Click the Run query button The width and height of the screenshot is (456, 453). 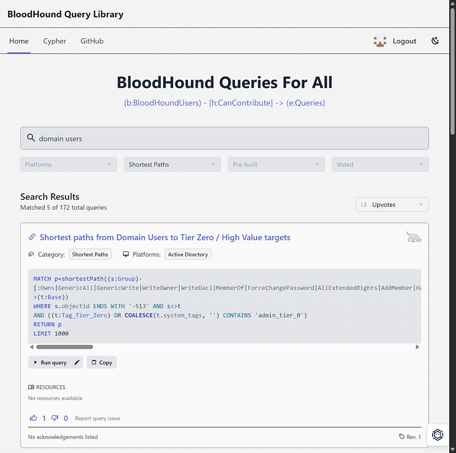(50, 362)
